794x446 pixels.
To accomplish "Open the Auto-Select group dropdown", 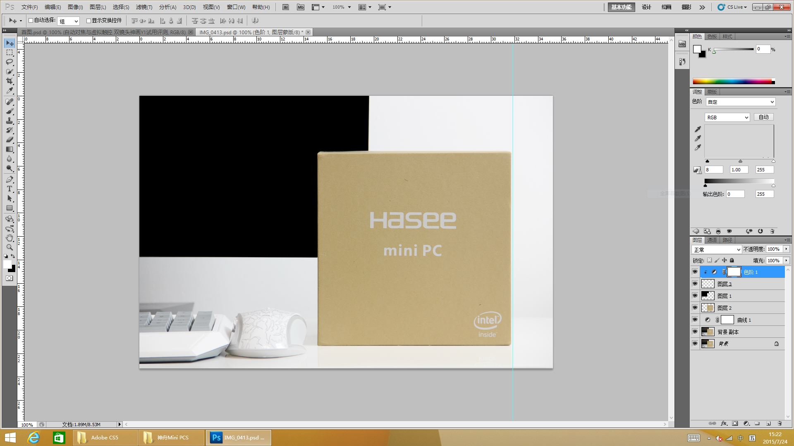I will pyautogui.click(x=68, y=21).
